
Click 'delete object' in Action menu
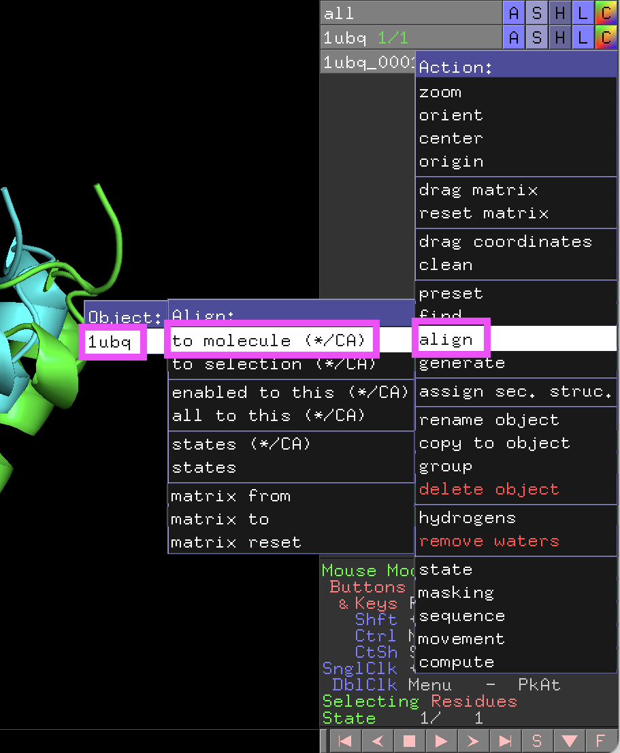pos(489,489)
